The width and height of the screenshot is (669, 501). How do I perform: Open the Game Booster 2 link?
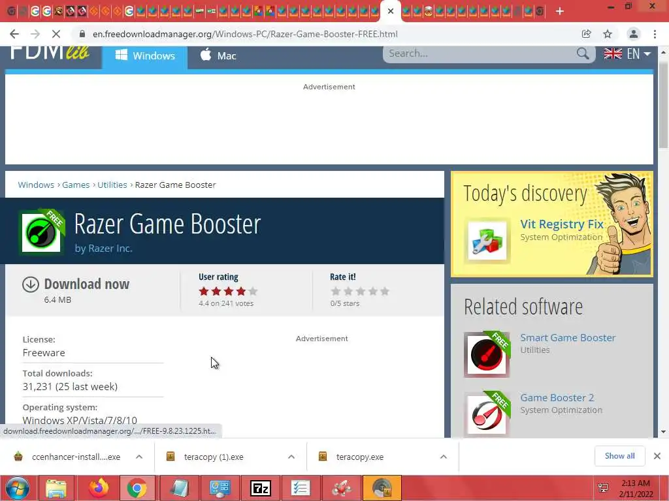point(557,398)
